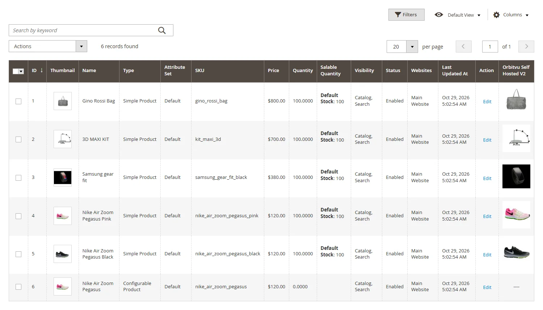Edit the Nike Air Zoom Pegasus Black product

[x=487, y=255]
